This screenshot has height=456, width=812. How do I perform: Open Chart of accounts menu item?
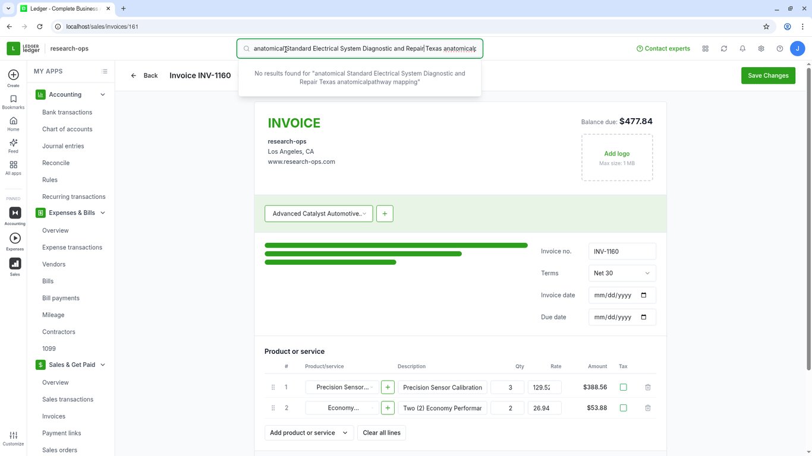[67, 129]
